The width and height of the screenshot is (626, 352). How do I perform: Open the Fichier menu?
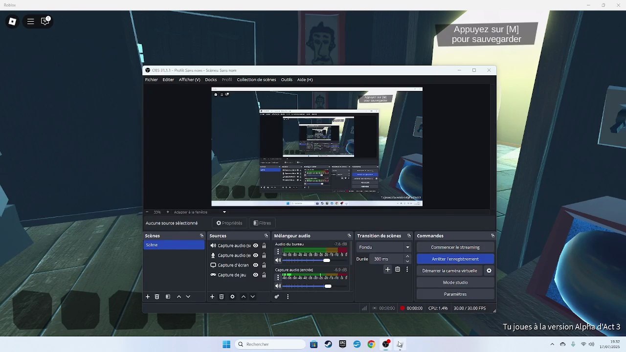coord(152,80)
